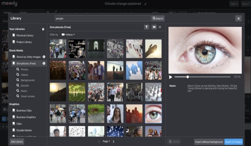Close the Library dialog
Screen dimensions: 251x146
point(238,19)
